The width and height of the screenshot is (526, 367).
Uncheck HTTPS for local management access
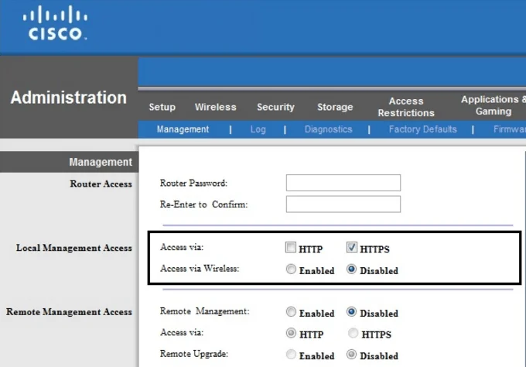tap(352, 249)
